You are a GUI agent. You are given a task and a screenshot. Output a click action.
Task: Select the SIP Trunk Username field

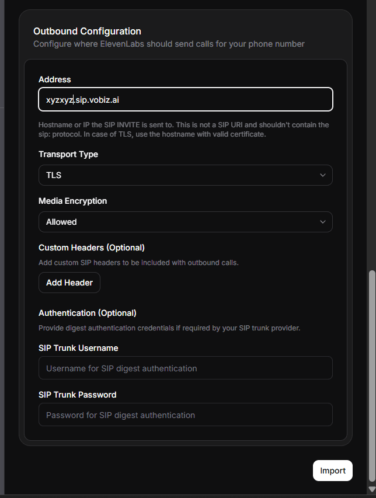(x=185, y=368)
